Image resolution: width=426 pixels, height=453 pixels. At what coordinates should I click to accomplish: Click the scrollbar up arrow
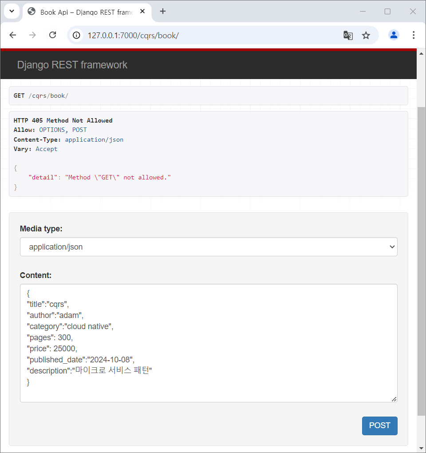[x=421, y=54]
